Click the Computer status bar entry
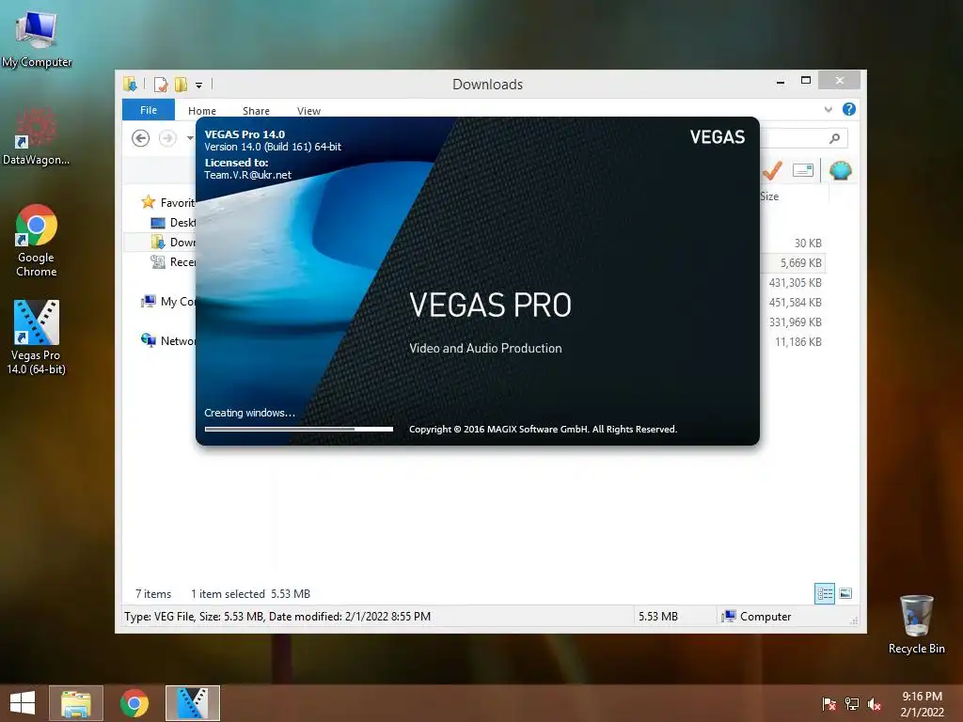Screen dimensions: 963x722 click(x=757, y=617)
